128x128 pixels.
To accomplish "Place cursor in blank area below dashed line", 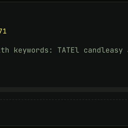I will (64, 112).
